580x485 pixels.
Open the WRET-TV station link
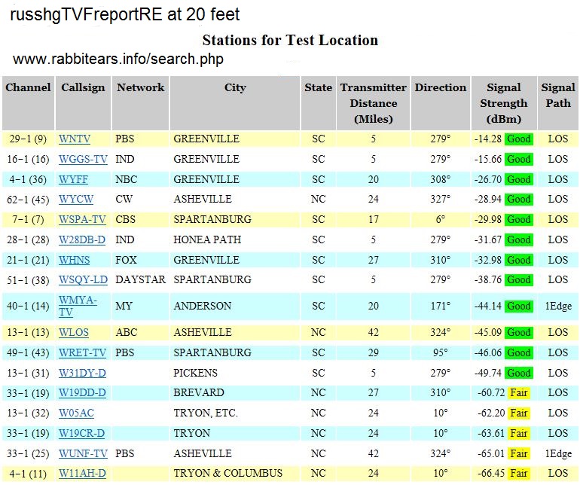82,353
